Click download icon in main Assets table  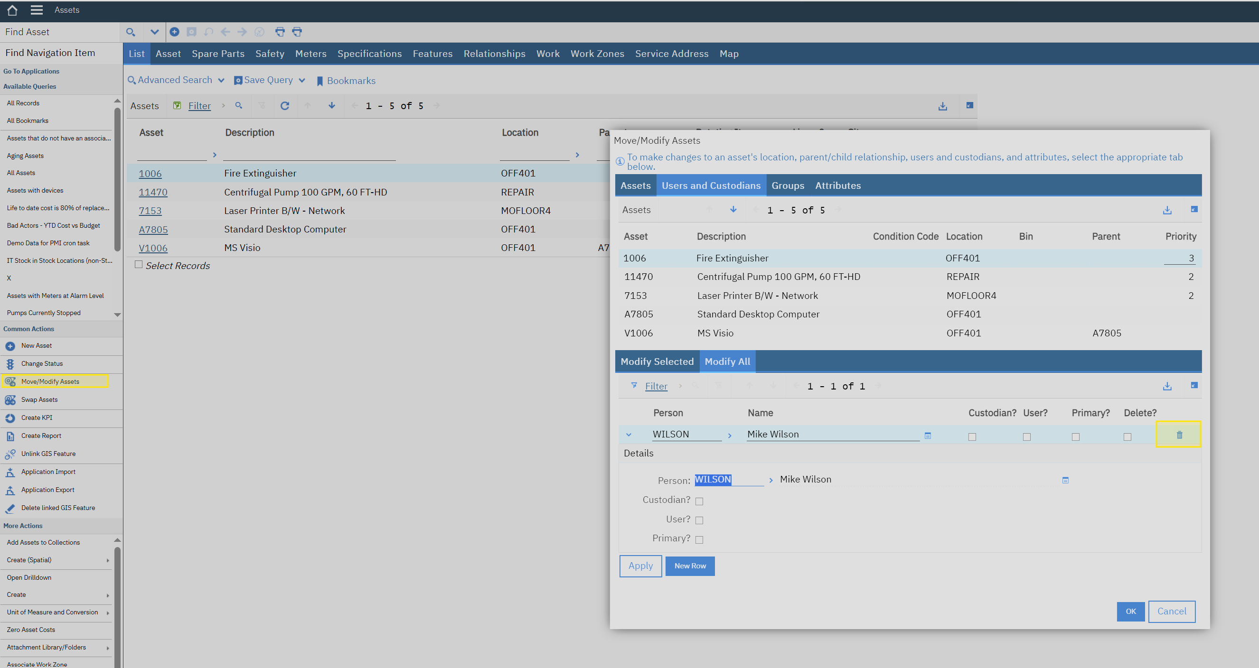point(943,106)
